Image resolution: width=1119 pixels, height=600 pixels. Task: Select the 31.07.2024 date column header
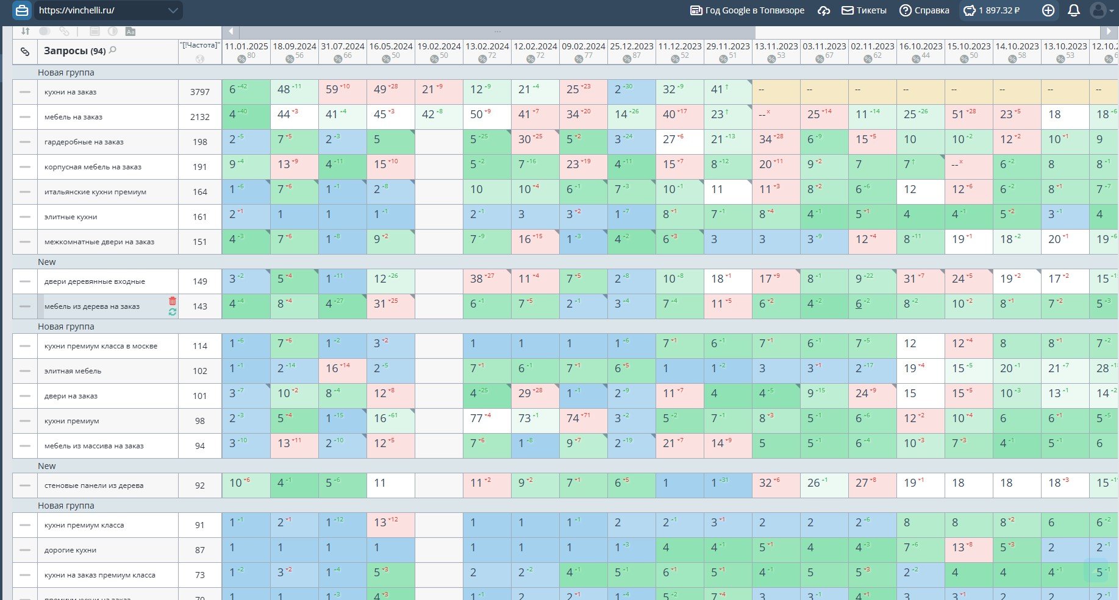coord(343,46)
